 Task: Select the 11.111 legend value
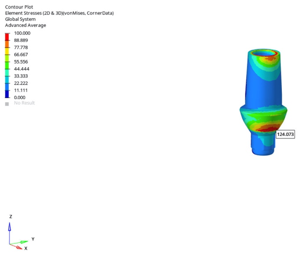coord(21,90)
